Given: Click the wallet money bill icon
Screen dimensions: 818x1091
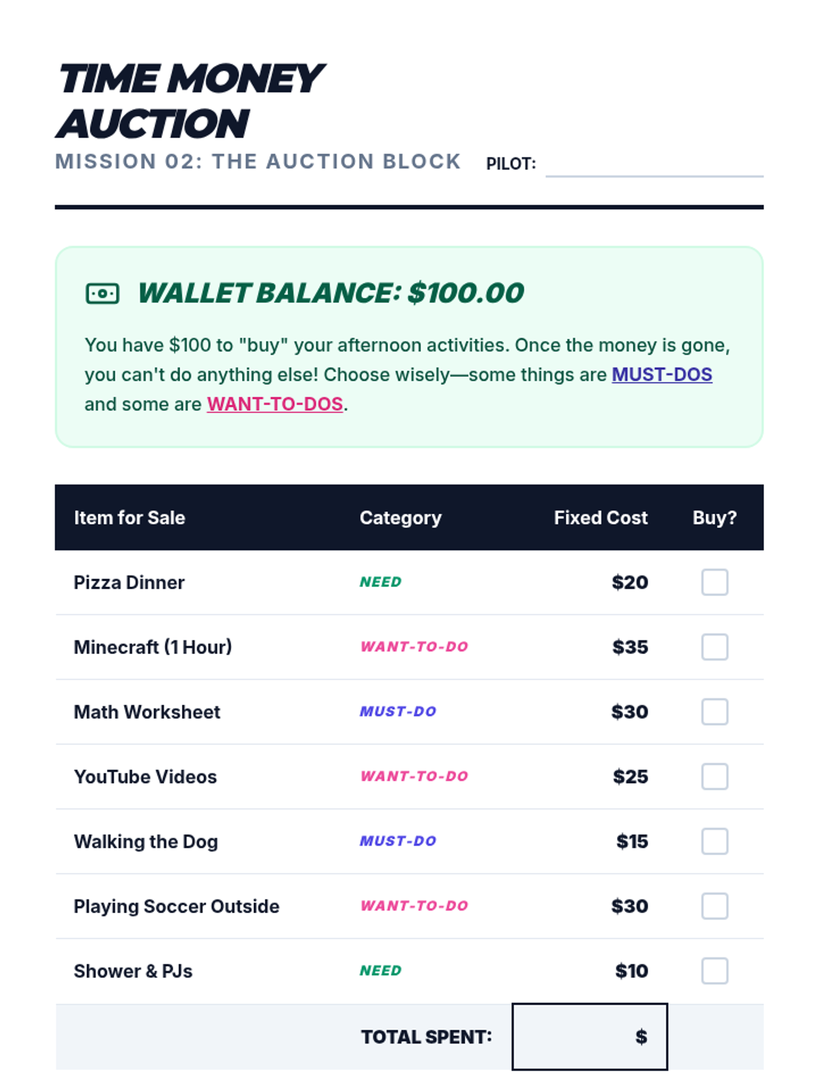Looking at the screenshot, I should click(102, 294).
